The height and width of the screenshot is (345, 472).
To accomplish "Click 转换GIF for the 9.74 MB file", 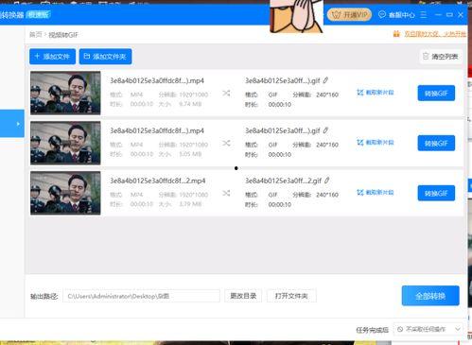I will coord(436,94).
